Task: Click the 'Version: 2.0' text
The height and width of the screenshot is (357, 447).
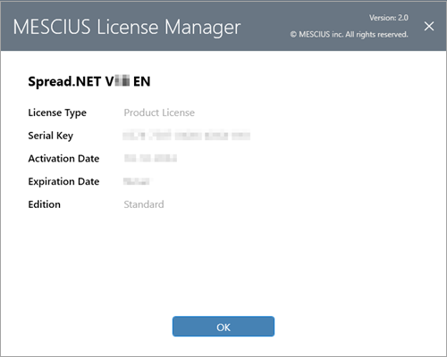Action: tap(389, 18)
